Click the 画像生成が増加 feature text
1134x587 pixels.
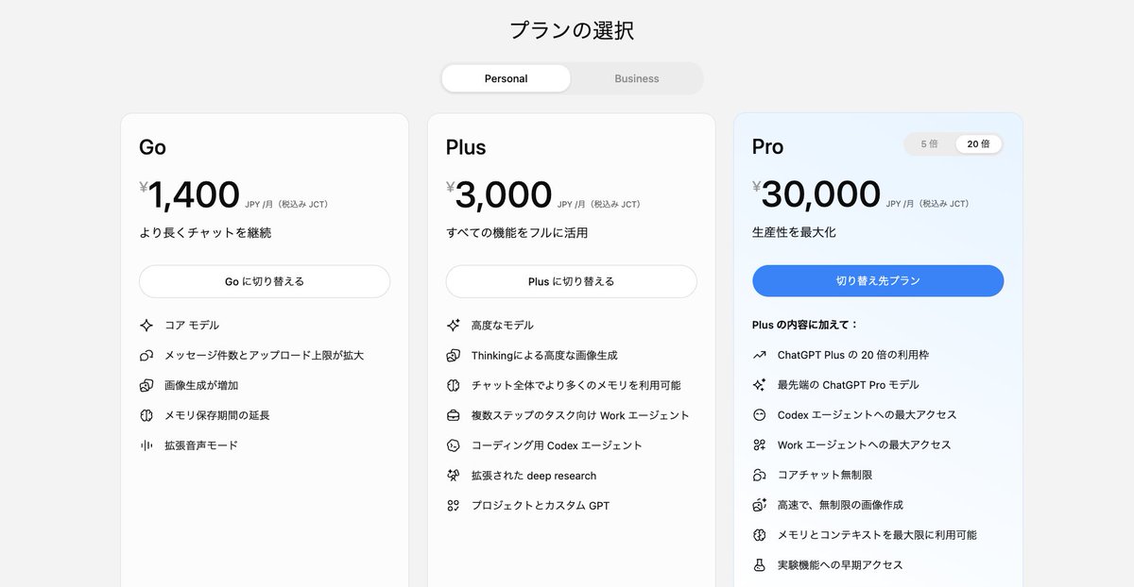[x=201, y=385]
